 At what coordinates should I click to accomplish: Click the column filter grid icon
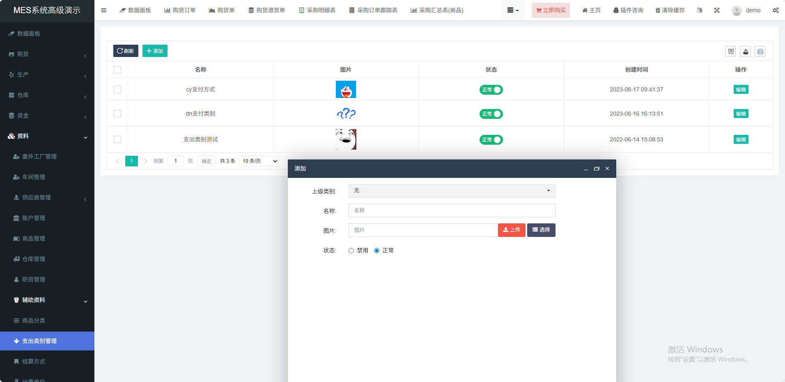point(731,51)
